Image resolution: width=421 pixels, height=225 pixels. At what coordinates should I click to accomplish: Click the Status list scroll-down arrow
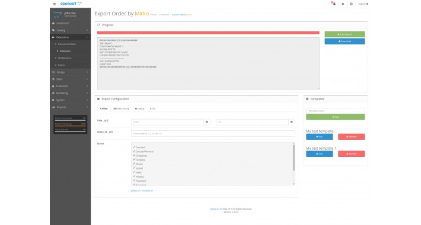coord(294,184)
